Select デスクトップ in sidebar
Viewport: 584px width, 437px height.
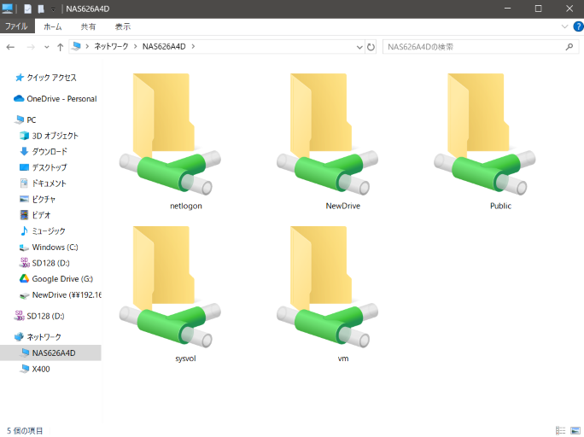pos(50,167)
